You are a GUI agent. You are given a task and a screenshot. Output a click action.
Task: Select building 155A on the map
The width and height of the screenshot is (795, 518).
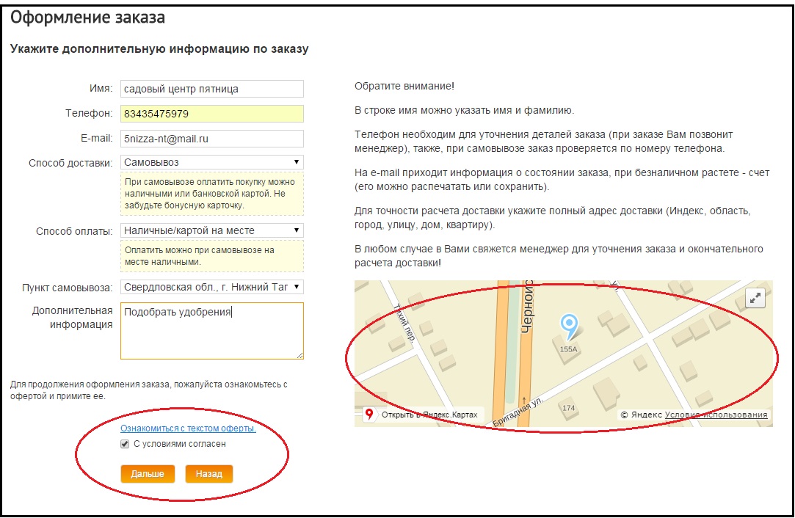[x=568, y=349]
